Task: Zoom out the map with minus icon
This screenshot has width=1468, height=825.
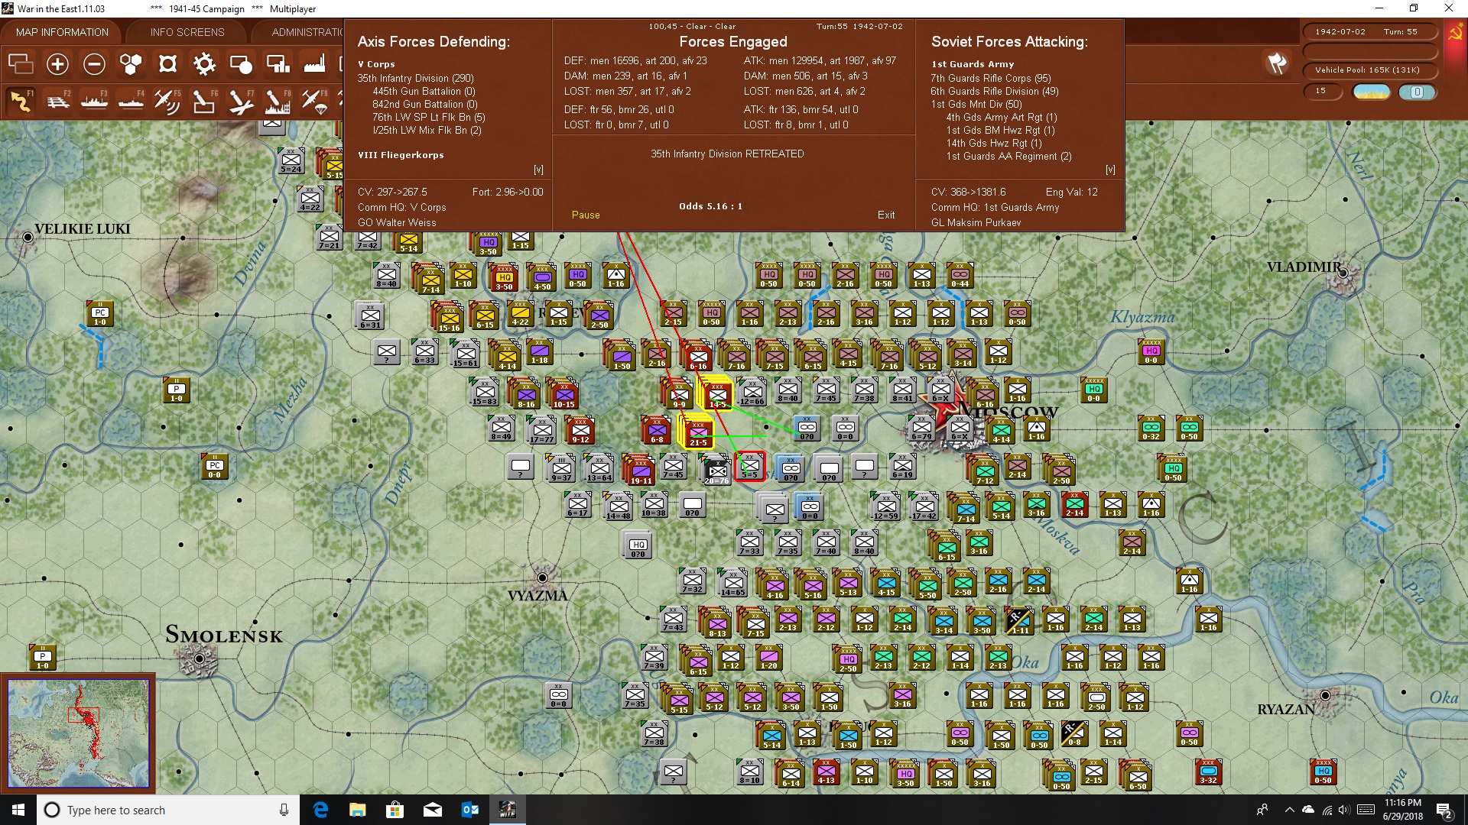Action: coord(94,64)
